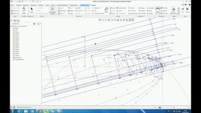This screenshot has height=113, width=201.
Task: Open the Ellipse tool dropdown arrow
Action: (74, 11)
